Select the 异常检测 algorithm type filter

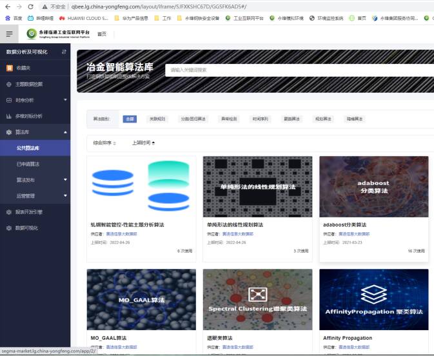tap(229, 119)
